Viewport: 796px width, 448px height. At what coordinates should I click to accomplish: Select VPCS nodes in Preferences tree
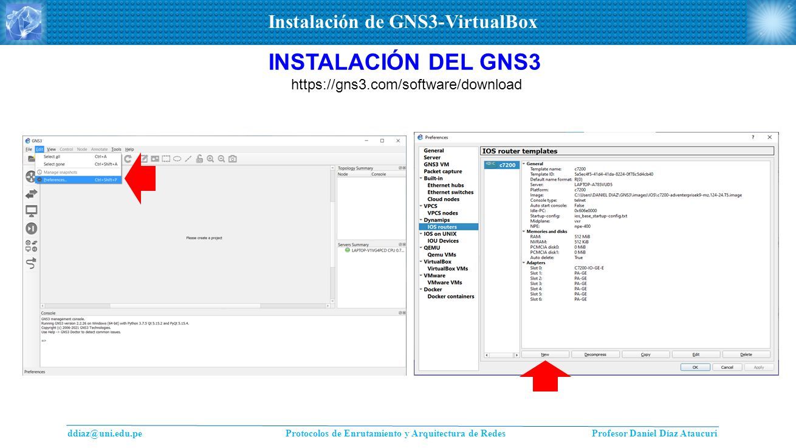pos(442,213)
